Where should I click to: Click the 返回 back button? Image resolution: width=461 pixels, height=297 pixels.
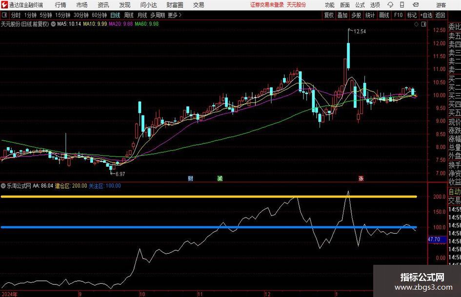[440, 15]
